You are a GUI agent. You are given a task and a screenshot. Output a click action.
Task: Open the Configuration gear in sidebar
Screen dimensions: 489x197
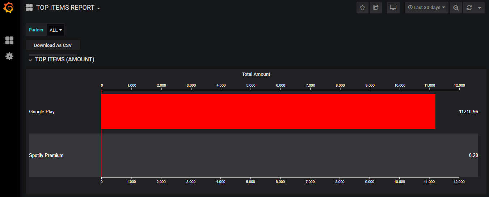point(9,56)
